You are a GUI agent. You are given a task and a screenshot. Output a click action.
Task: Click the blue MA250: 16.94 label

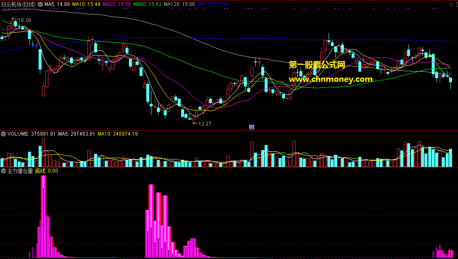coord(213,4)
